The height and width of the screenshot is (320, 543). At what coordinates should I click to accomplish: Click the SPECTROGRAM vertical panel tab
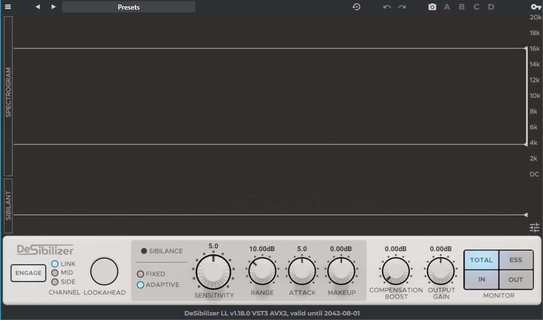click(x=8, y=96)
